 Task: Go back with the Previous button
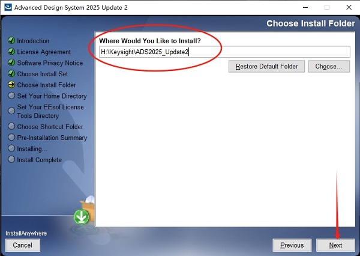[x=292, y=245]
